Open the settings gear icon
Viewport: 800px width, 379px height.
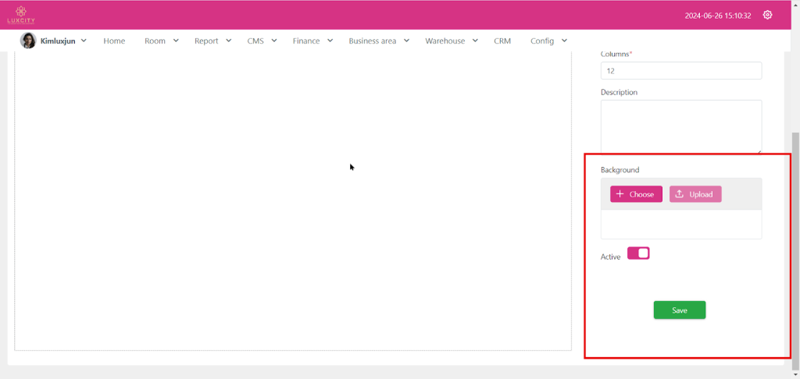click(x=767, y=15)
